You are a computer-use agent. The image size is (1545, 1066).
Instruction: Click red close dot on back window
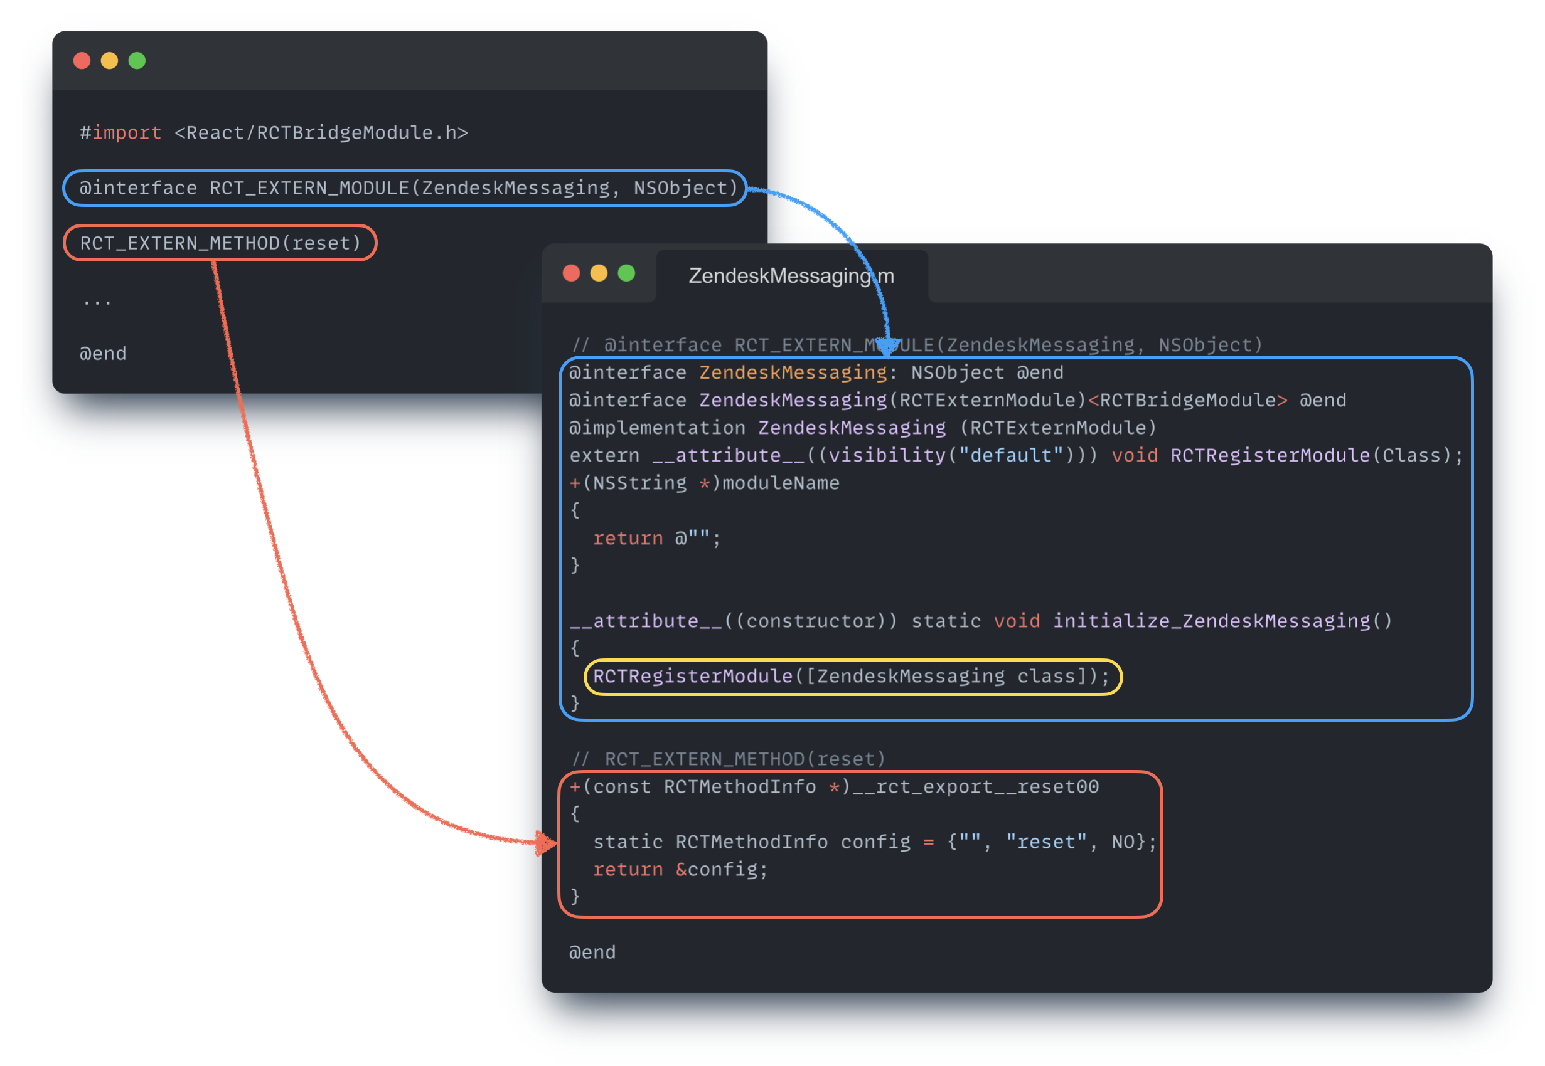pyautogui.click(x=82, y=61)
